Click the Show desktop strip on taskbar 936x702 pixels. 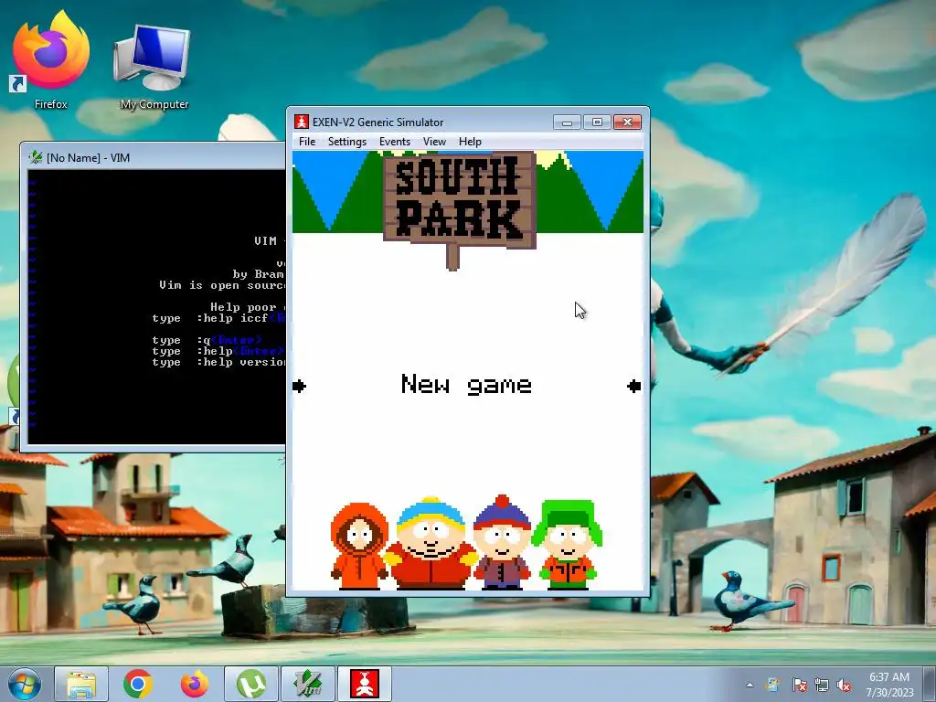[931, 684]
